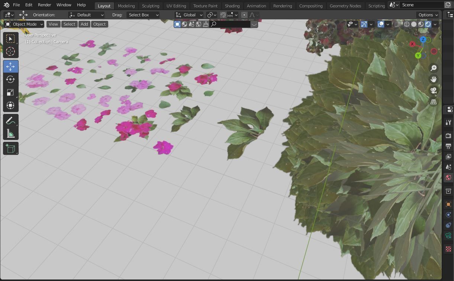Open the Output properties tab

coord(448,146)
